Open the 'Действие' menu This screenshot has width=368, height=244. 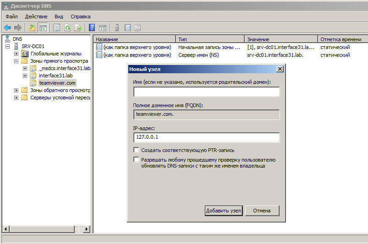click(36, 16)
